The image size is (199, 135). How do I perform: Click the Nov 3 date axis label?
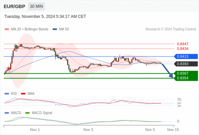pos(88,130)
